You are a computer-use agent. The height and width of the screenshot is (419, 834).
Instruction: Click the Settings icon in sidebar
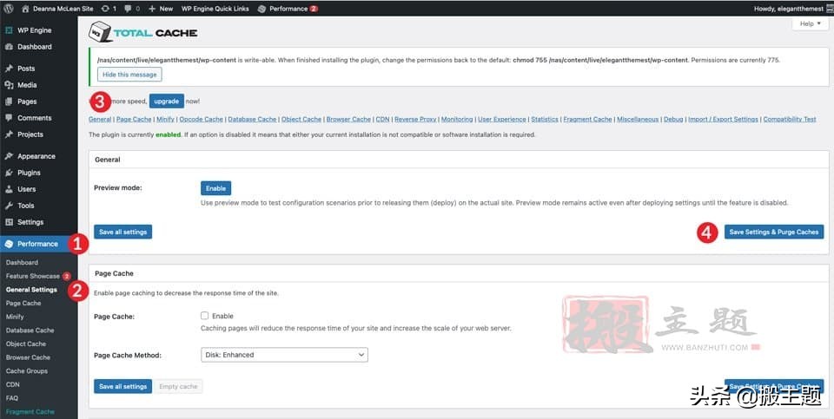9,222
